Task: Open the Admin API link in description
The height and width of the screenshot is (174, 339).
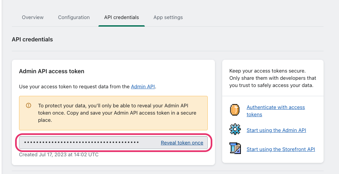Action: coord(143,87)
